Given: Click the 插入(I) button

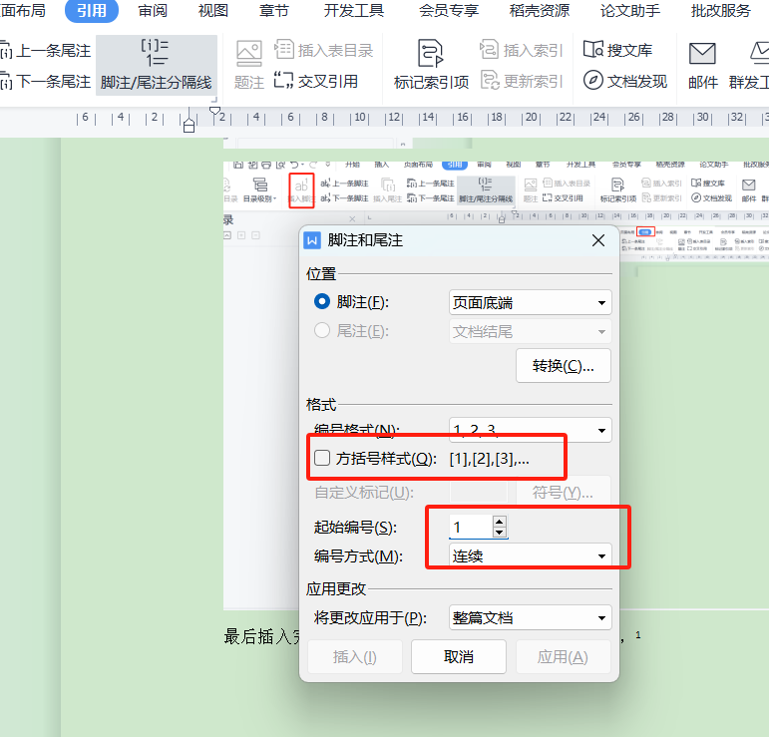Looking at the screenshot, I should 355,656.
